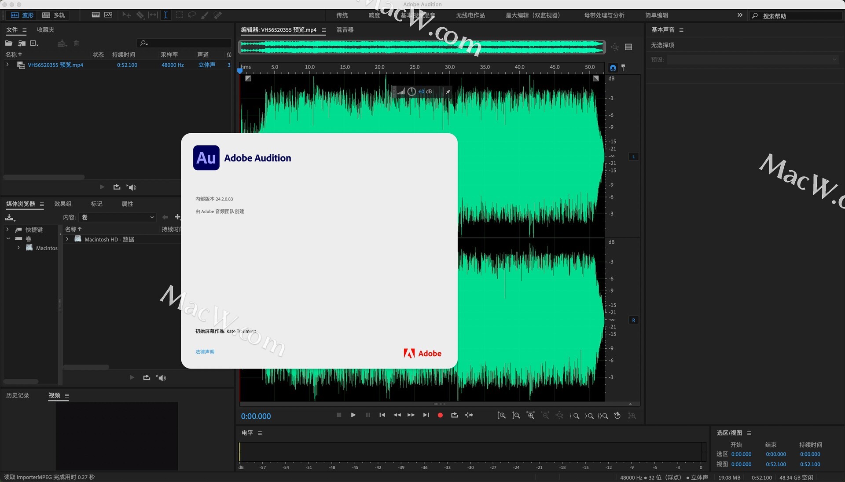
Task: Switch to the 混音器 mixer tab
Action: pos(345,29)
